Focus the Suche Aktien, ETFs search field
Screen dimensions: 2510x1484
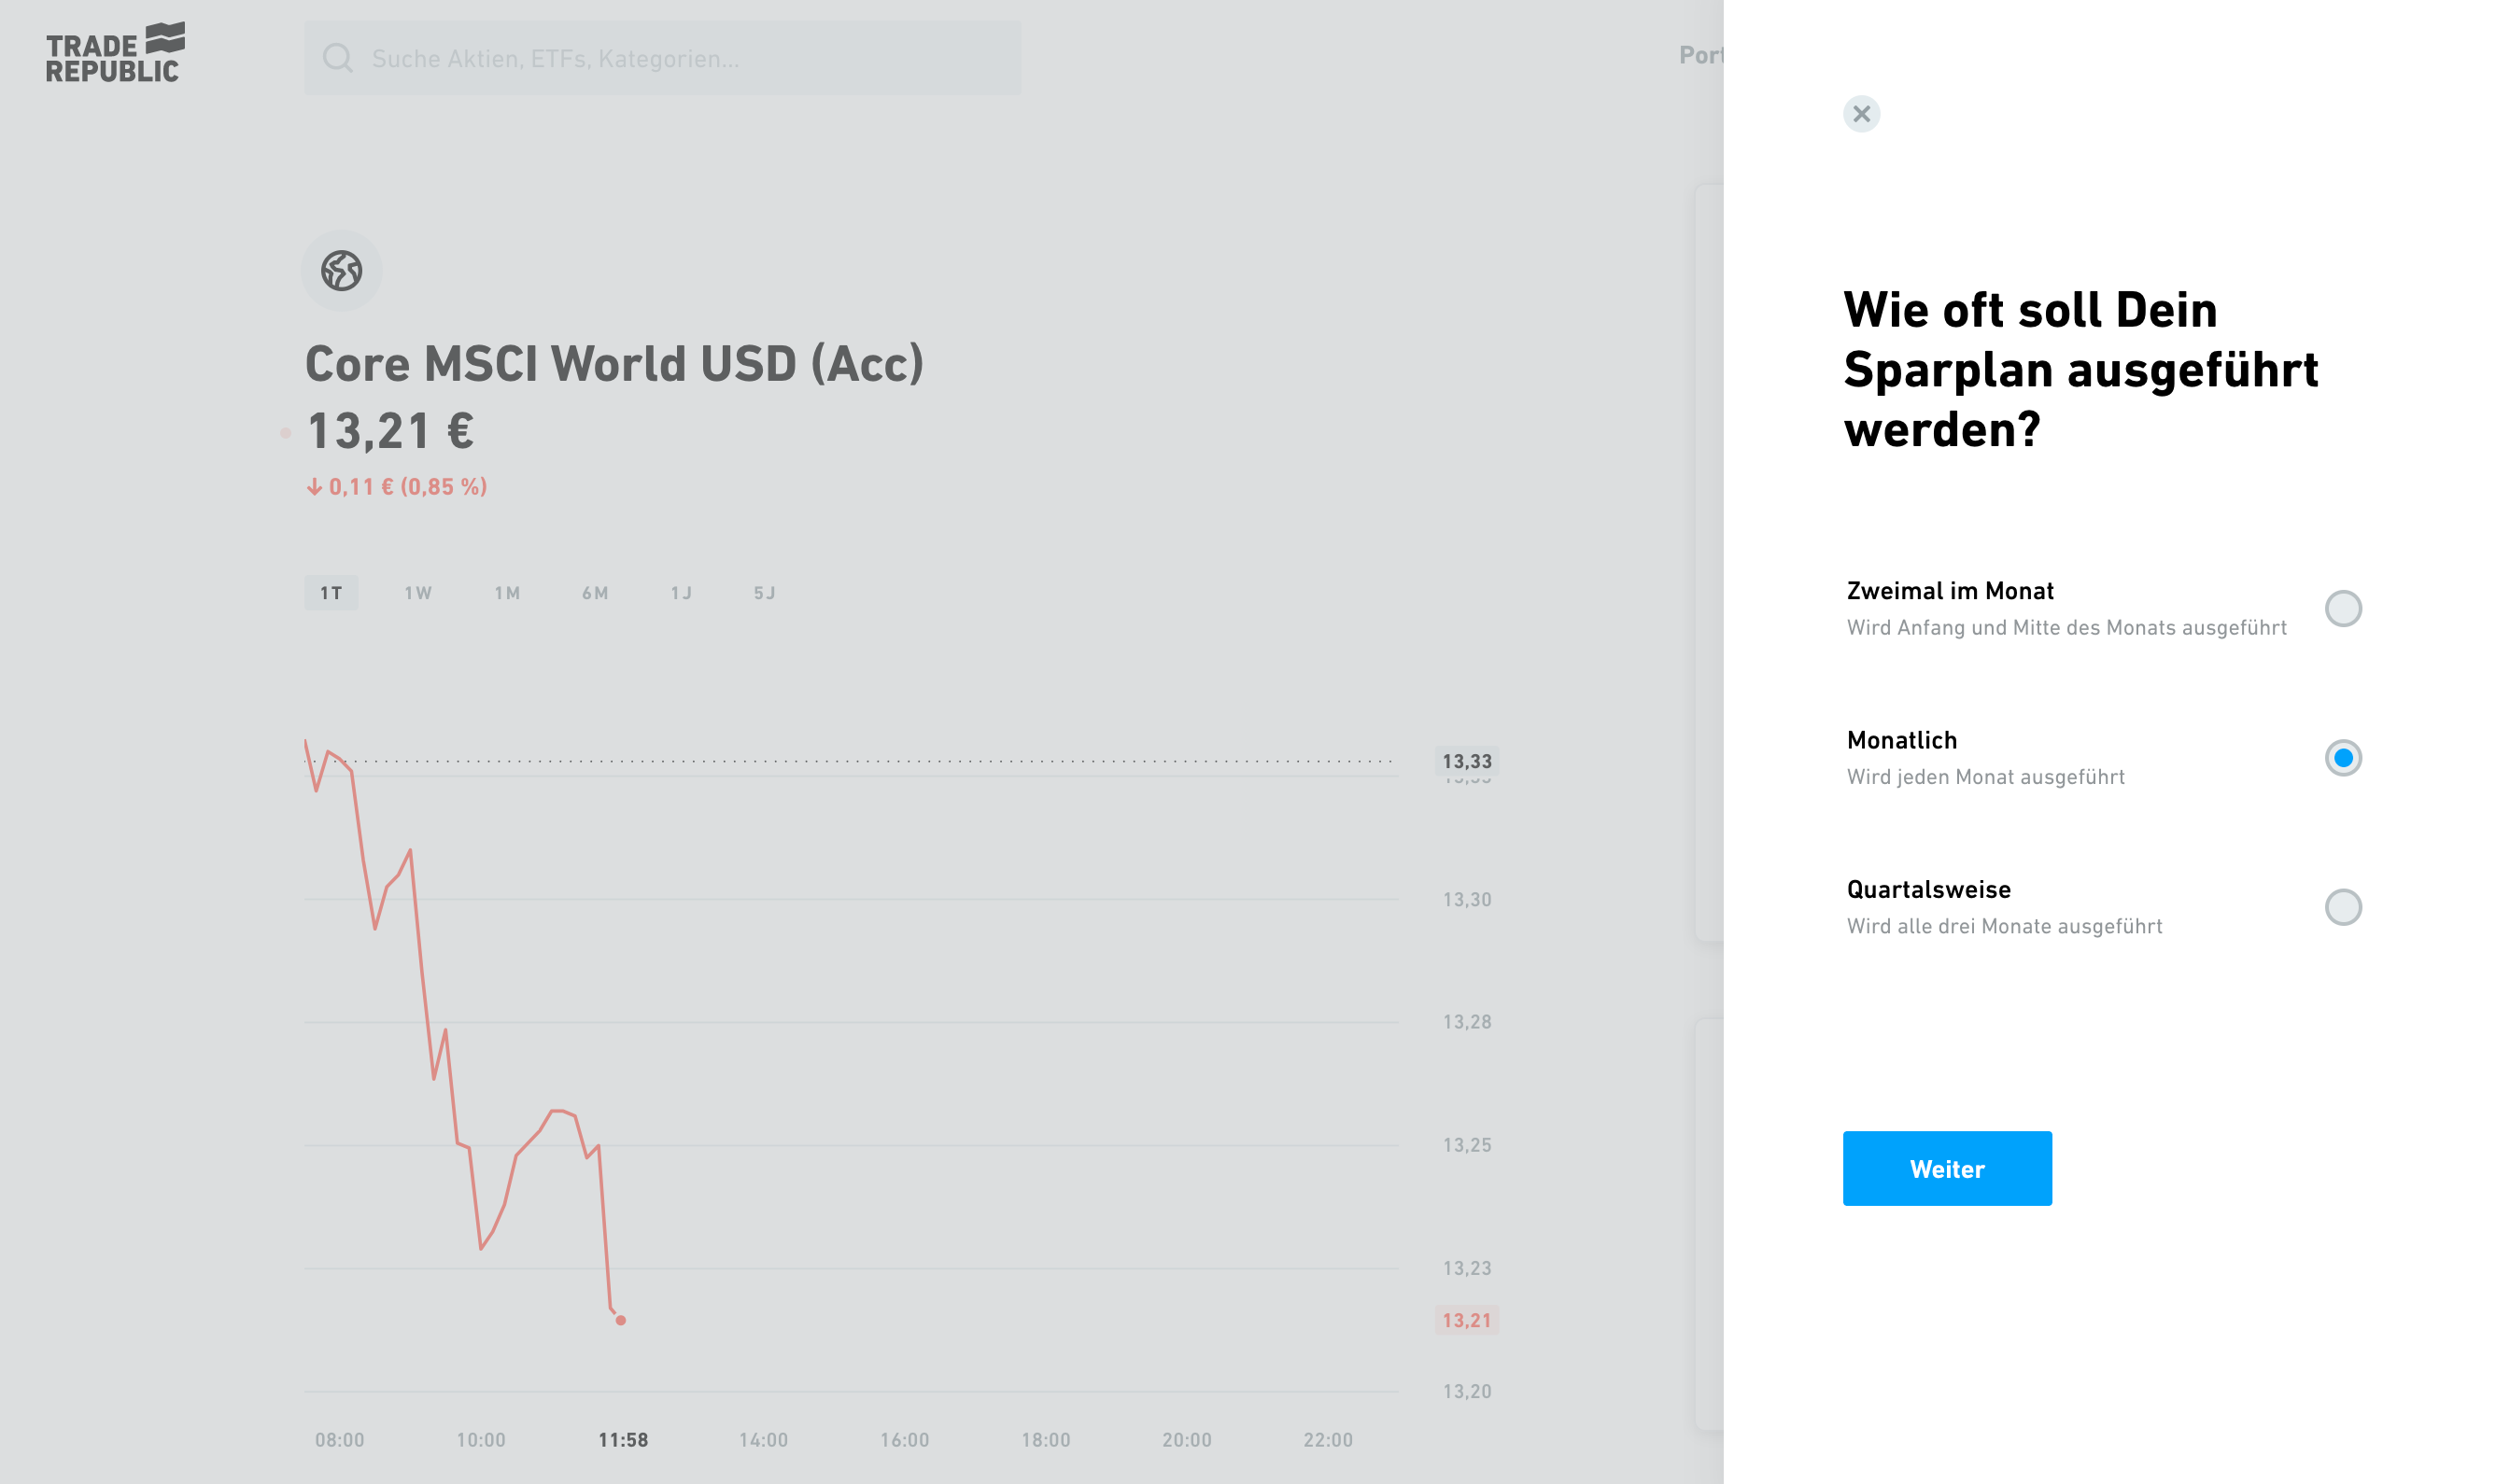(681, 58)
